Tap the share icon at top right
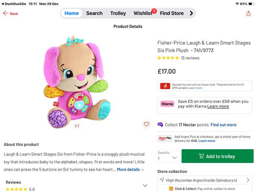The width and height of the screenshot is (256, 192). pyautogui.click(x=249, y=13)
